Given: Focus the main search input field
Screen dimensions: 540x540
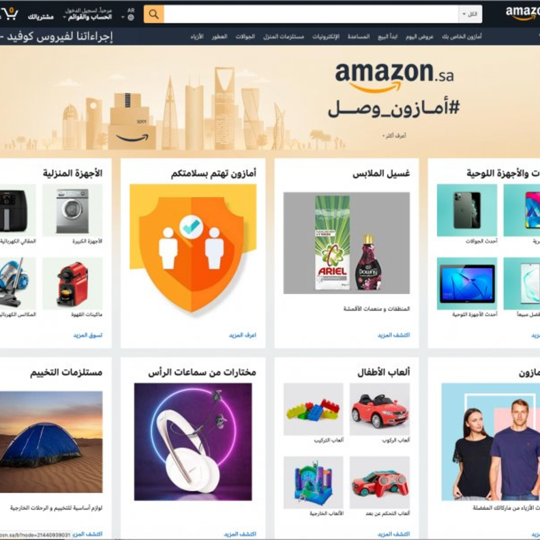Looking at the screenshot, I should pos(311,14).
